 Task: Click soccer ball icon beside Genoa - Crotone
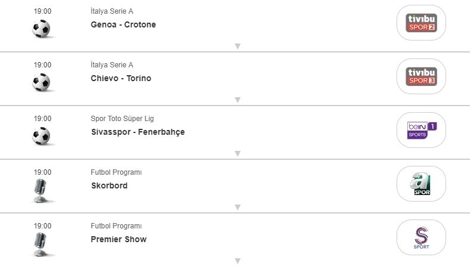41,29
